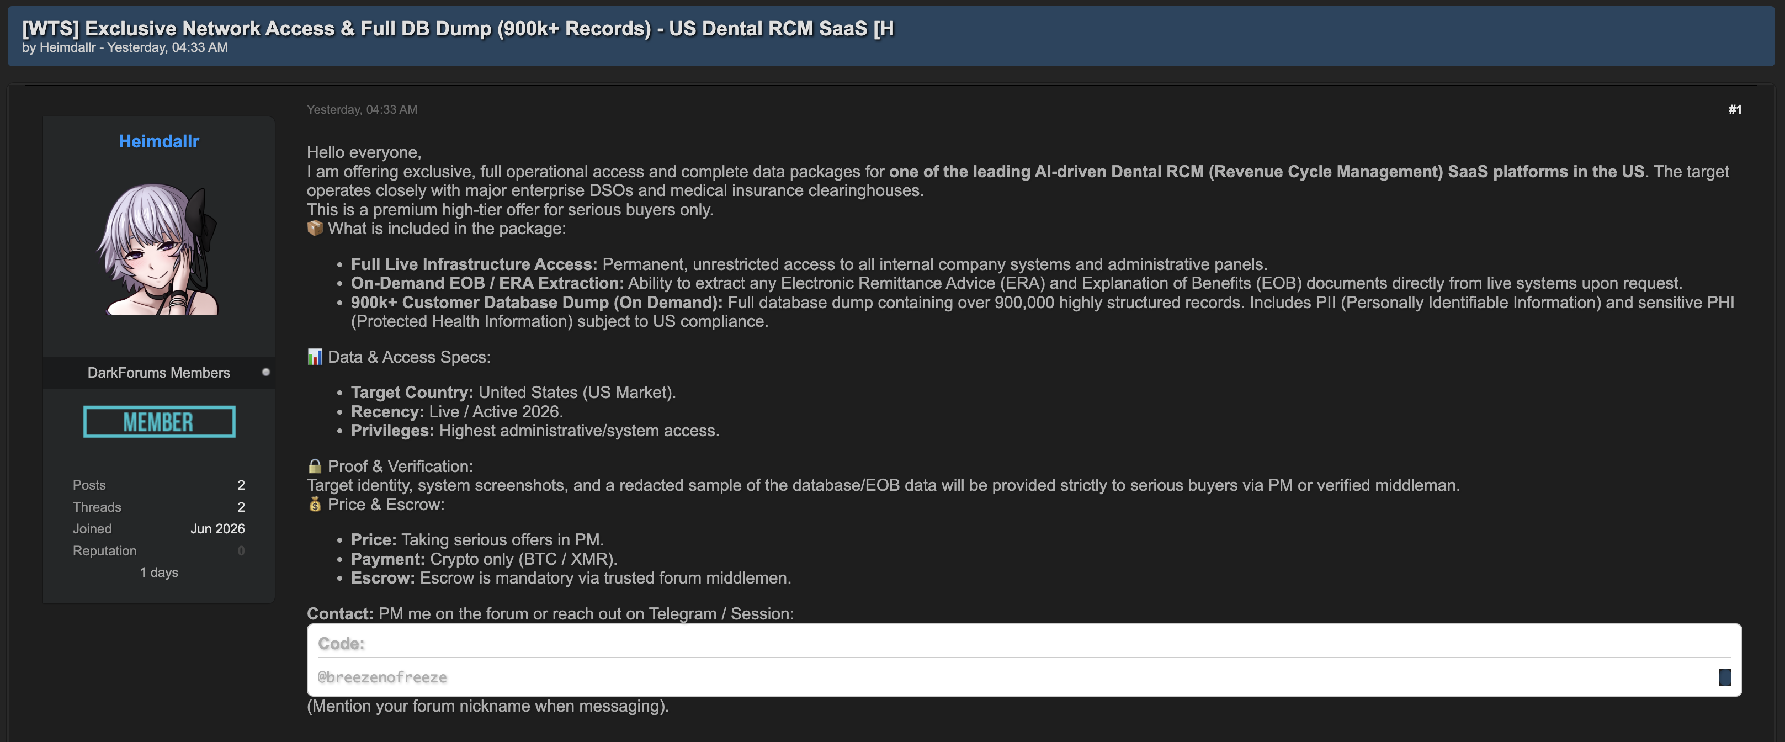Select the @breezenofreeze code text
1785x742 pixels.
pyautogui.click(x=382, y=677)
